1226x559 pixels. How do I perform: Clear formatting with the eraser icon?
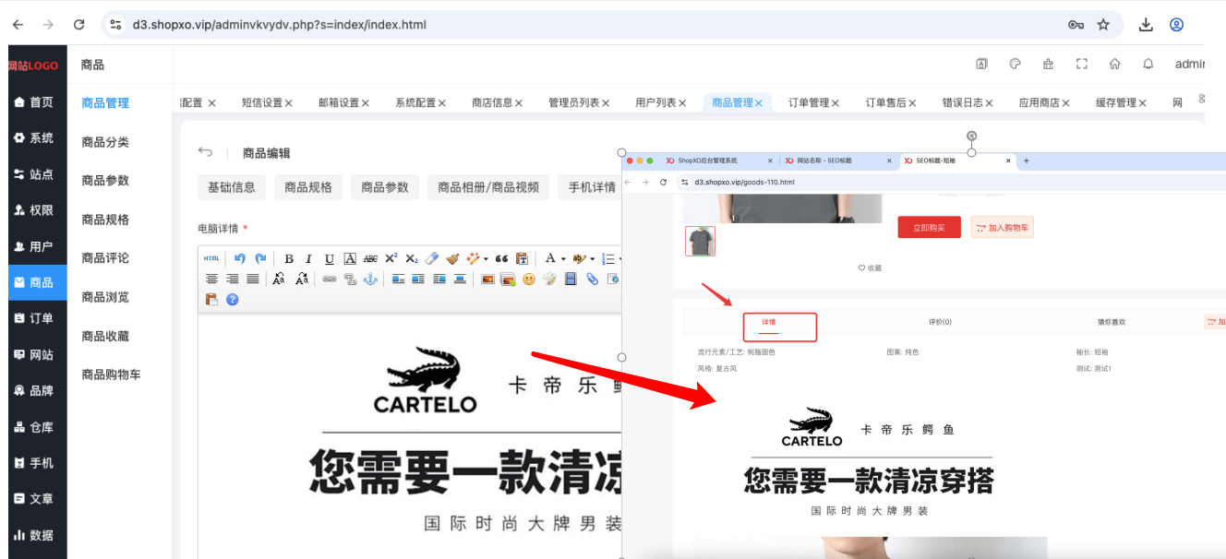coord(431,259)
